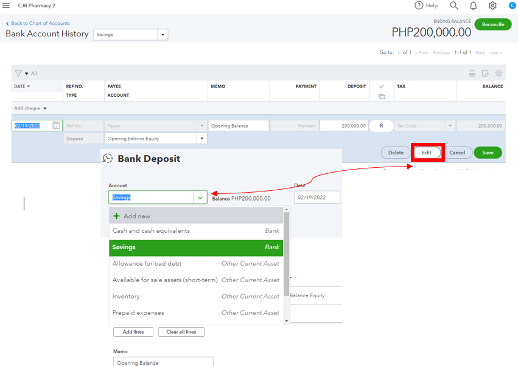Click the Bank Deposit Account input
Screen dimensions: 518x366
coord(152,198)
